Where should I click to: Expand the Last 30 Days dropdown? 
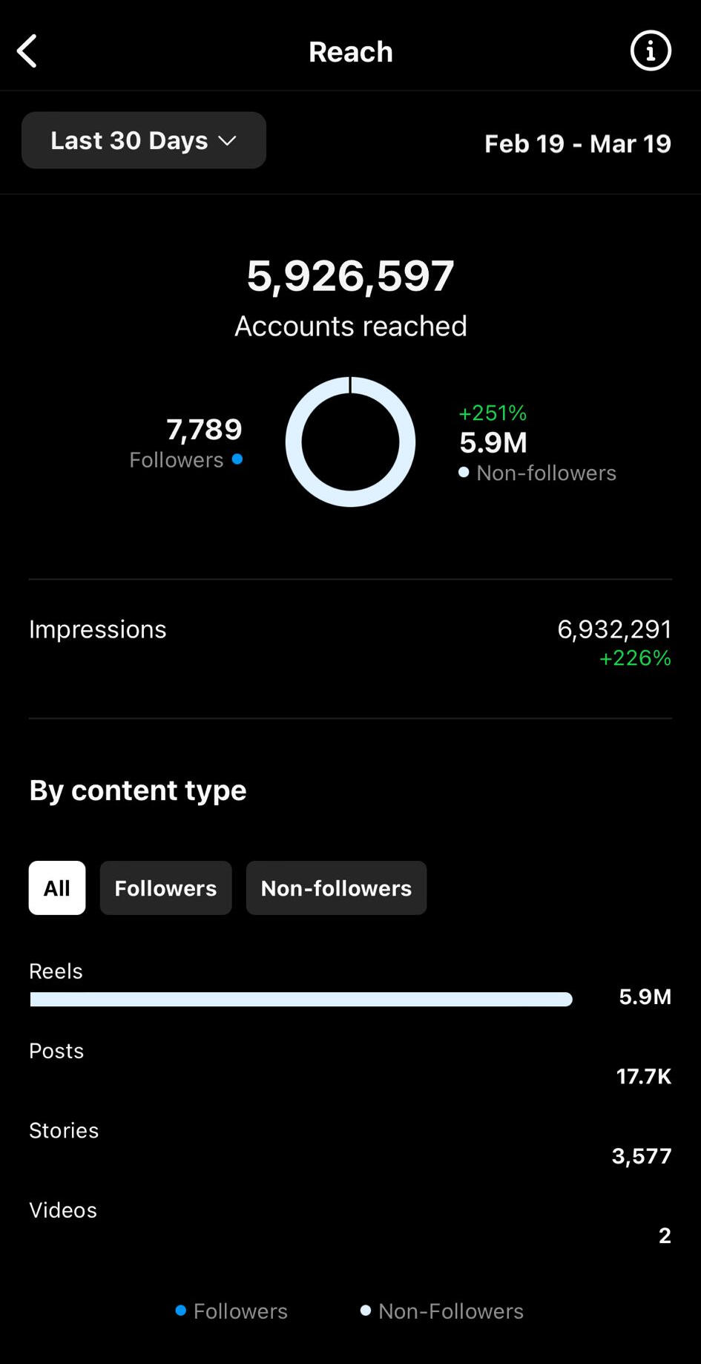pyautogui.click(x=143, y=140)
